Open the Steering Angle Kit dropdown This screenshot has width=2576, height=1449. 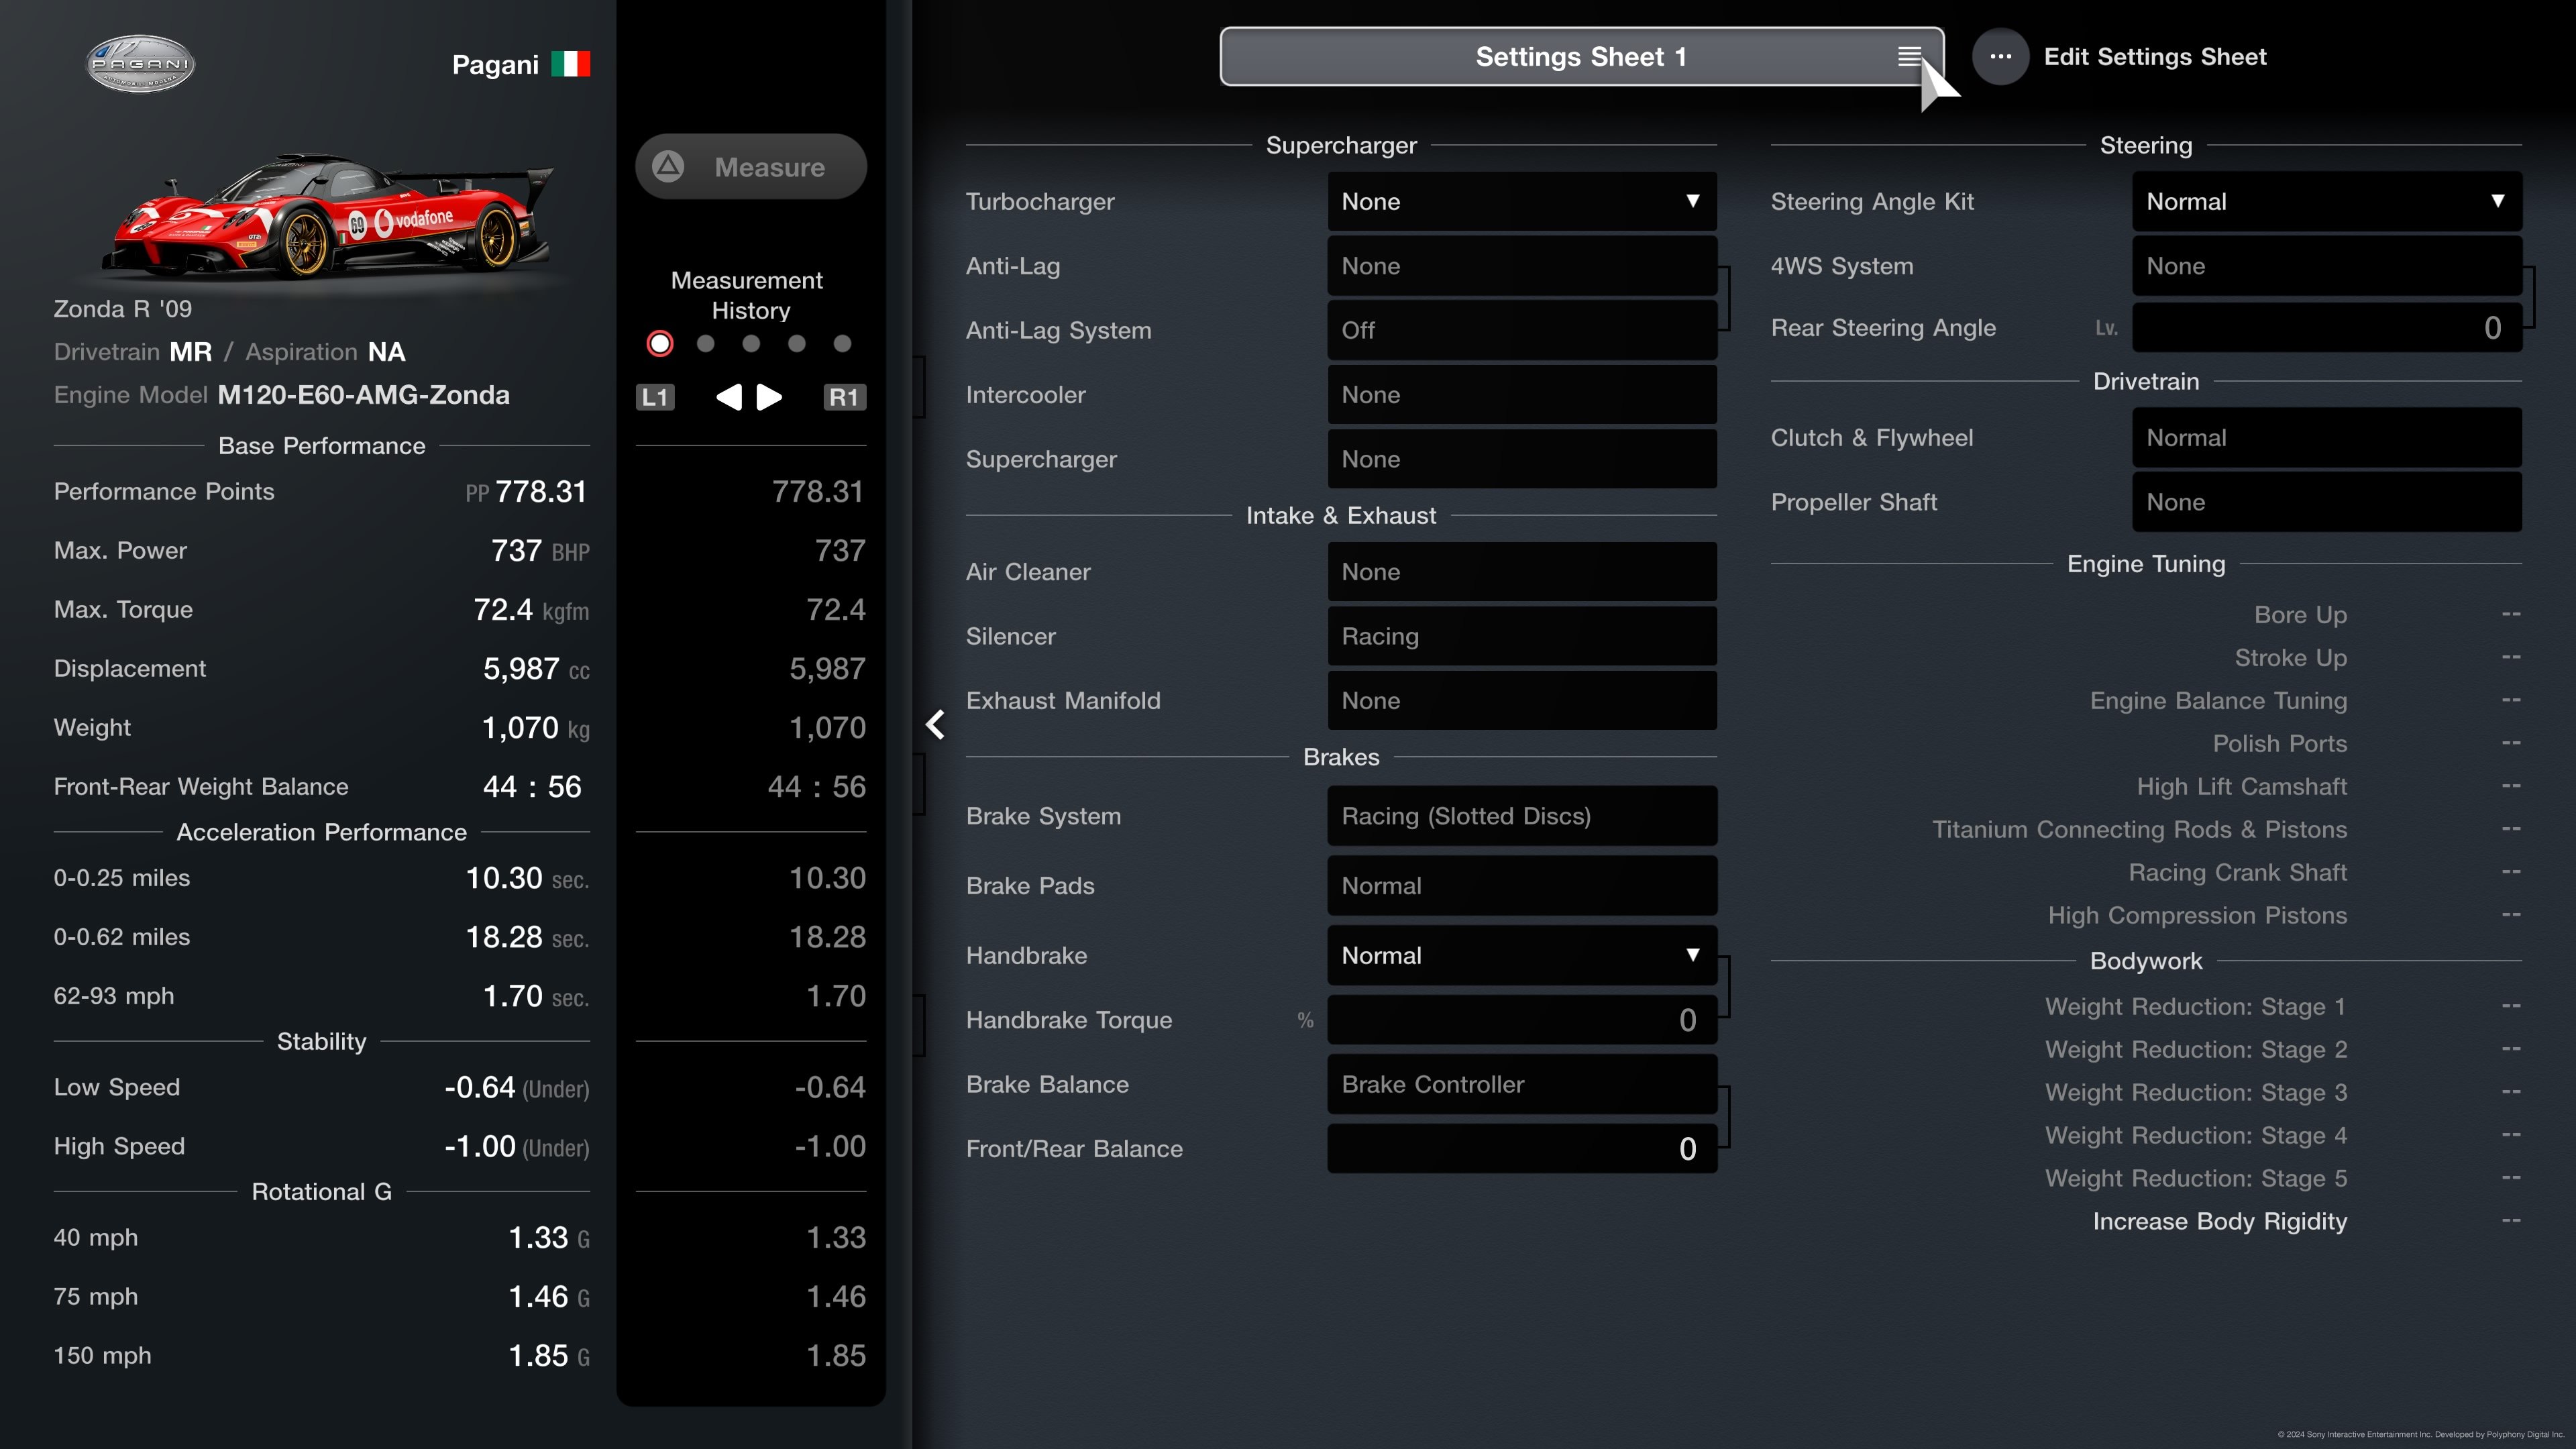[2327, 202]
